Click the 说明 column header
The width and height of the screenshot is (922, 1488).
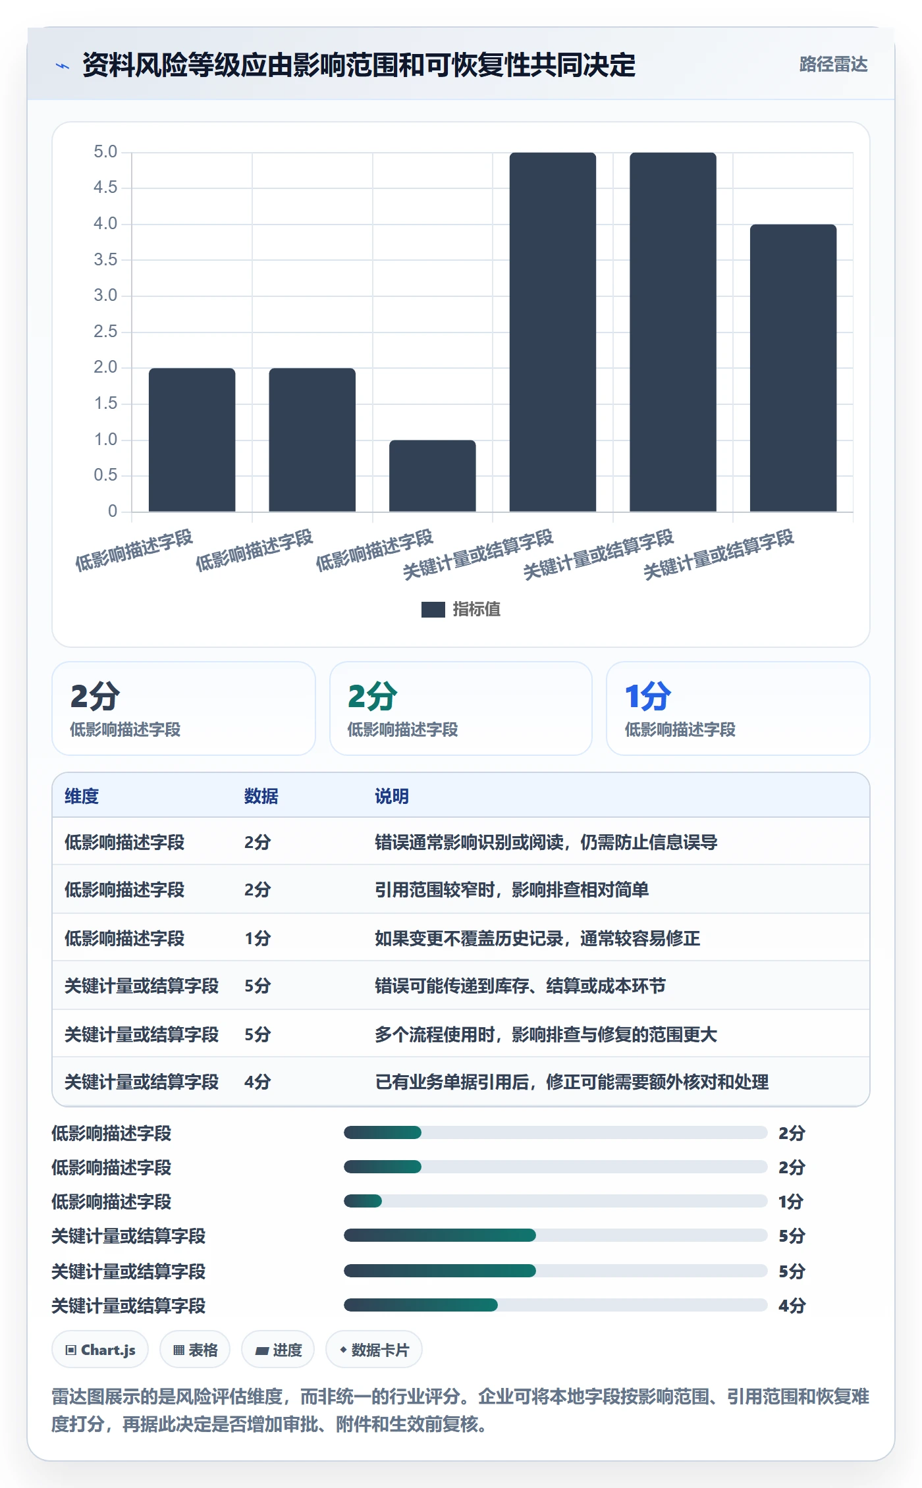pyautogui.click(x=392, y=796)
